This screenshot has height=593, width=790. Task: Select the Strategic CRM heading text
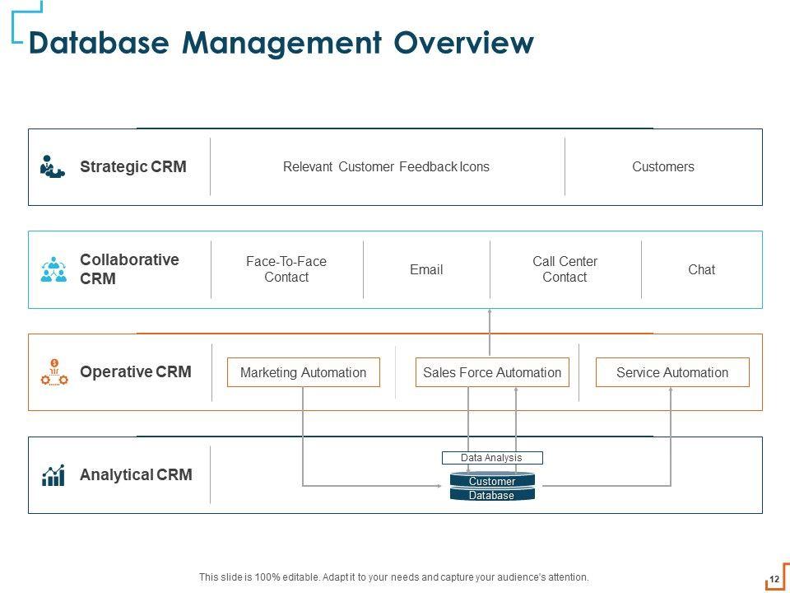133,166
